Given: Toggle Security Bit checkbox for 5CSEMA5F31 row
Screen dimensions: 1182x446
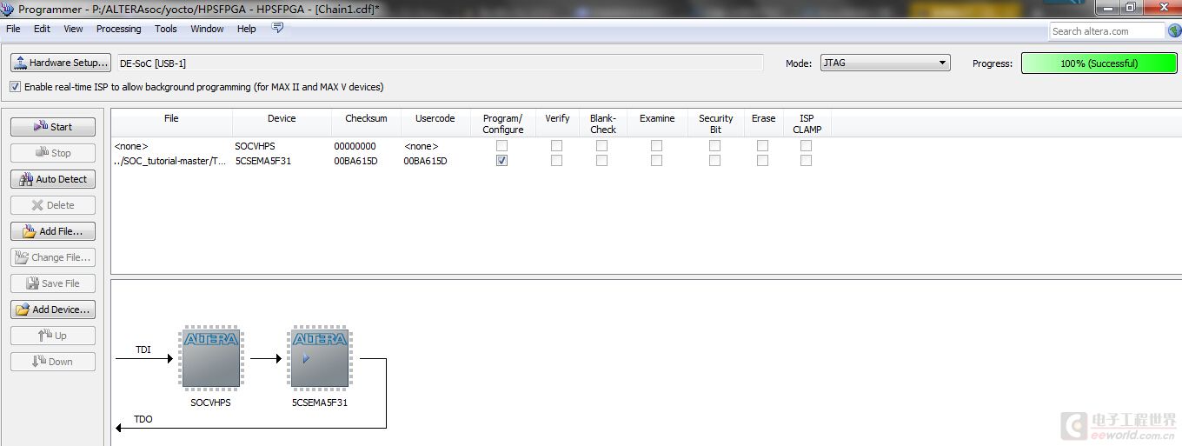Looking at the screenshot, I should pos(714,161).
